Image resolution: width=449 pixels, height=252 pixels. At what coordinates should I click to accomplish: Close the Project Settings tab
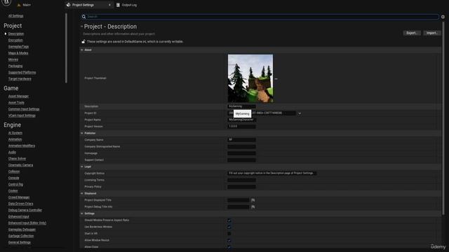pyautogui.click(x=109, y=5)
